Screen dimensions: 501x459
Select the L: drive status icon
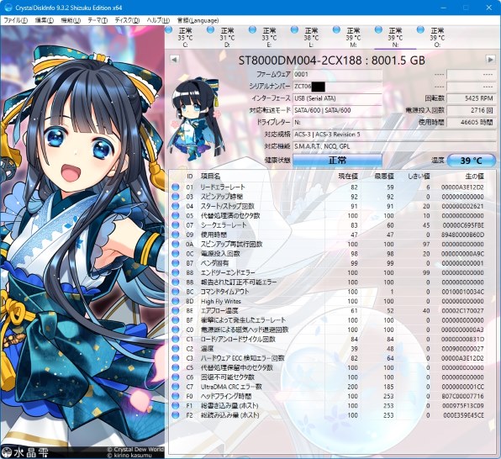(294, 30)
